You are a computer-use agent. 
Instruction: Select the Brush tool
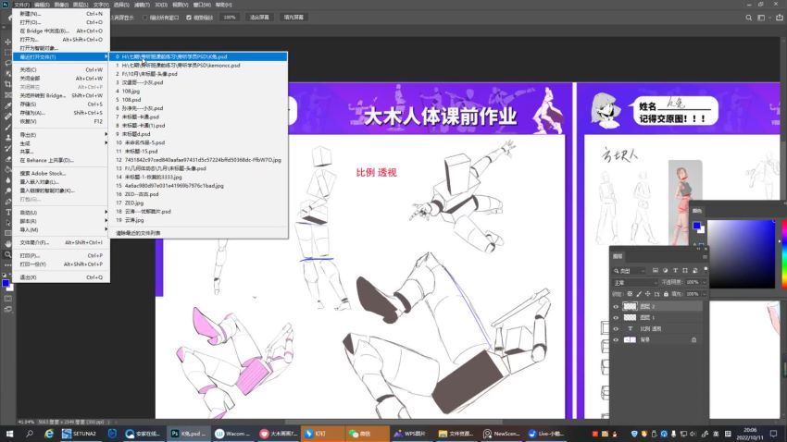click(x=7, y=127)
